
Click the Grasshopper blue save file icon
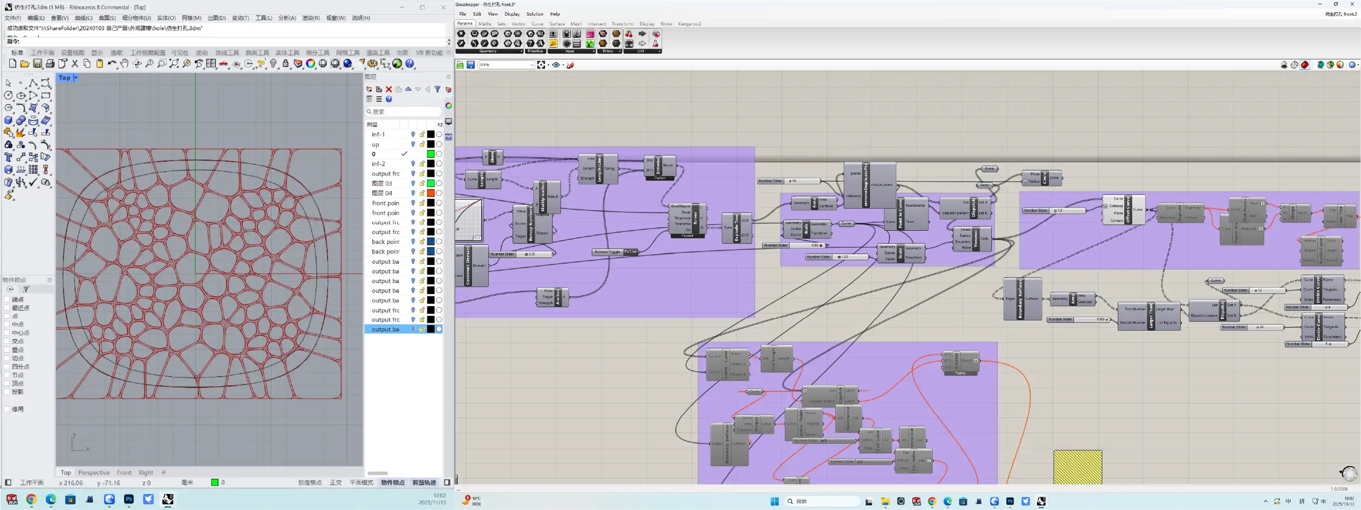coord(470,65)
